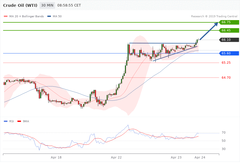Click the 08:58:55 CET timestamp
The width and height of the screenshot is (240, 163).
69,5
